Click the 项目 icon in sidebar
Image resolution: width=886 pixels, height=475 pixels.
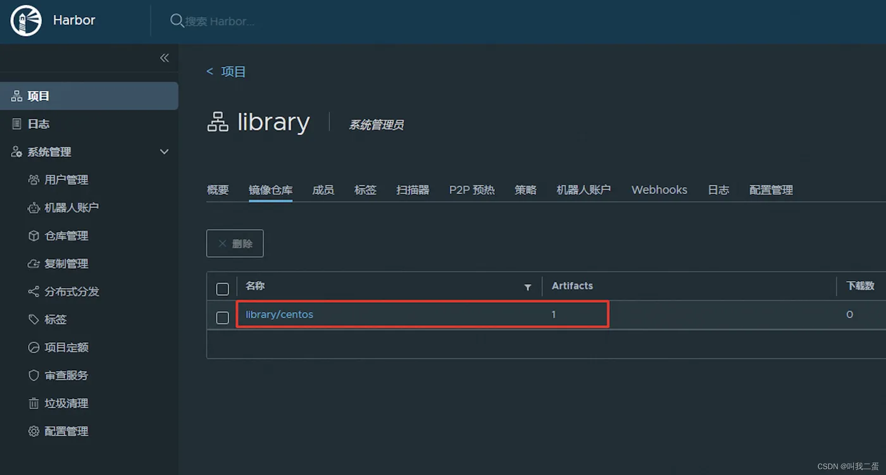pyautogui.click(x=17, y=96)
